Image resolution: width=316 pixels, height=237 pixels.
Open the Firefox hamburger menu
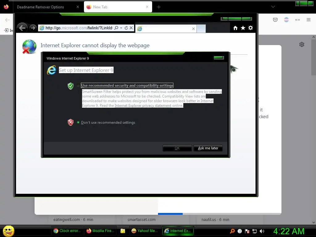click(309, 20)
